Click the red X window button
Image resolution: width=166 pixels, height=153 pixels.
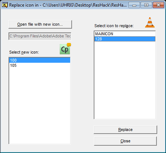pos(158,5)
